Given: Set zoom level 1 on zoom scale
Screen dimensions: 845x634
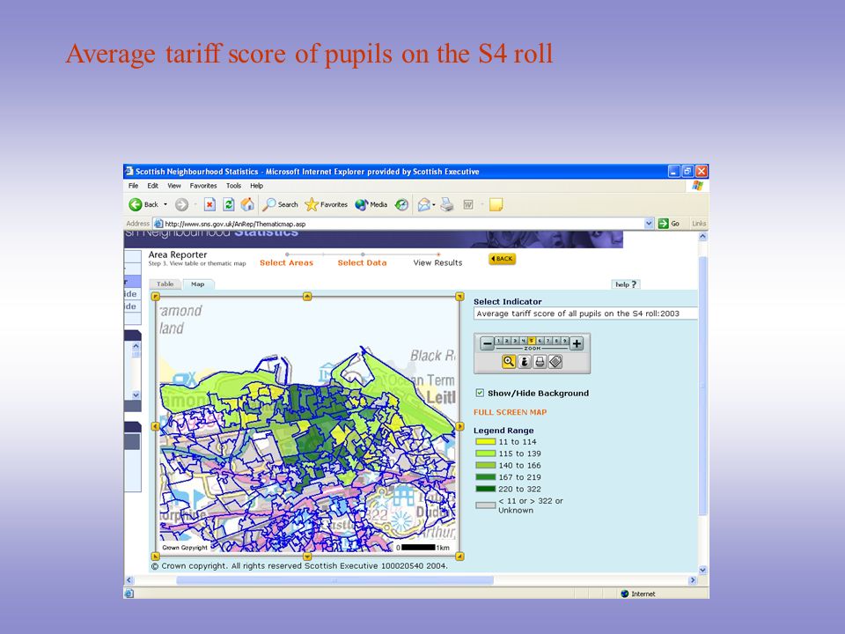Looking at the screenshot, I should pos(498,341).
